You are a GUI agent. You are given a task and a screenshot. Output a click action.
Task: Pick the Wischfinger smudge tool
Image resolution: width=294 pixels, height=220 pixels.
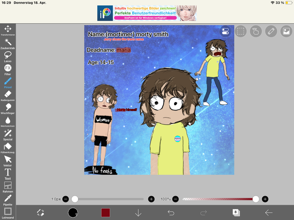(8, 109)
